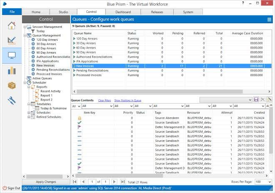The height and width of the screenshot is (193, 275).
Task: Collapse the Session Management tree node
Action: pos(25,27)
